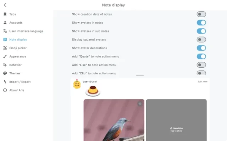Open About Aria info icon
Viewport: 227px width, 141px height.
[x=5, y=90]
